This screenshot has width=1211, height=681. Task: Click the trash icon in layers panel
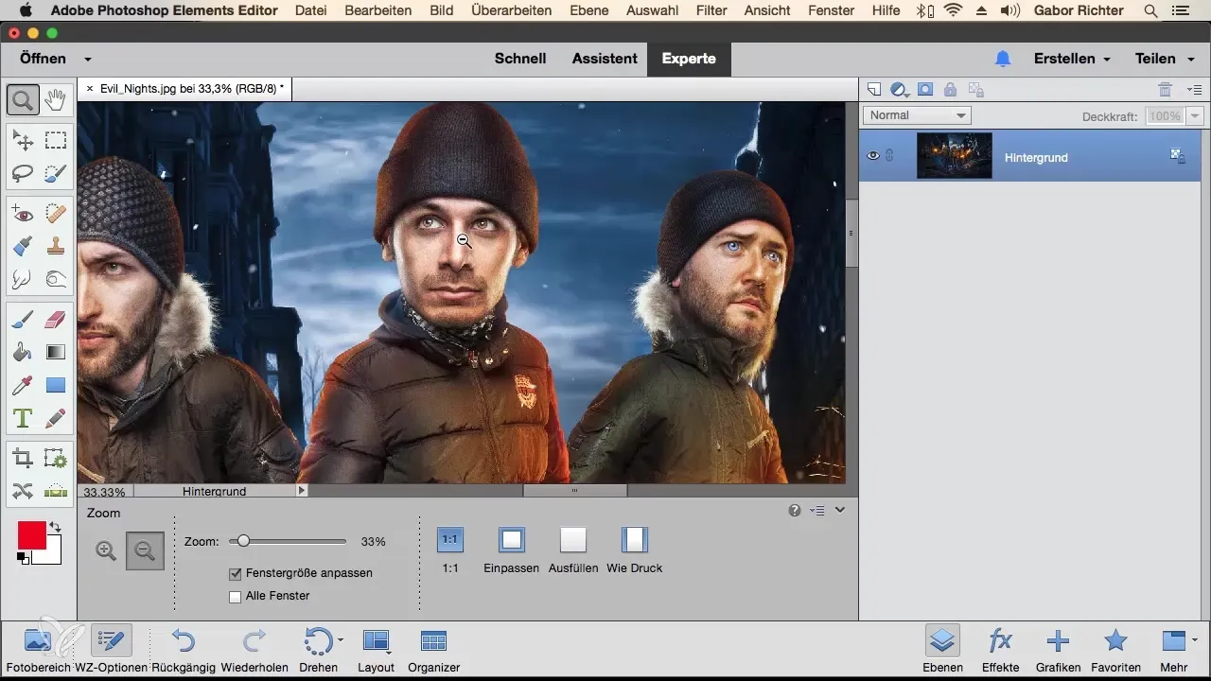(1165, 90)
